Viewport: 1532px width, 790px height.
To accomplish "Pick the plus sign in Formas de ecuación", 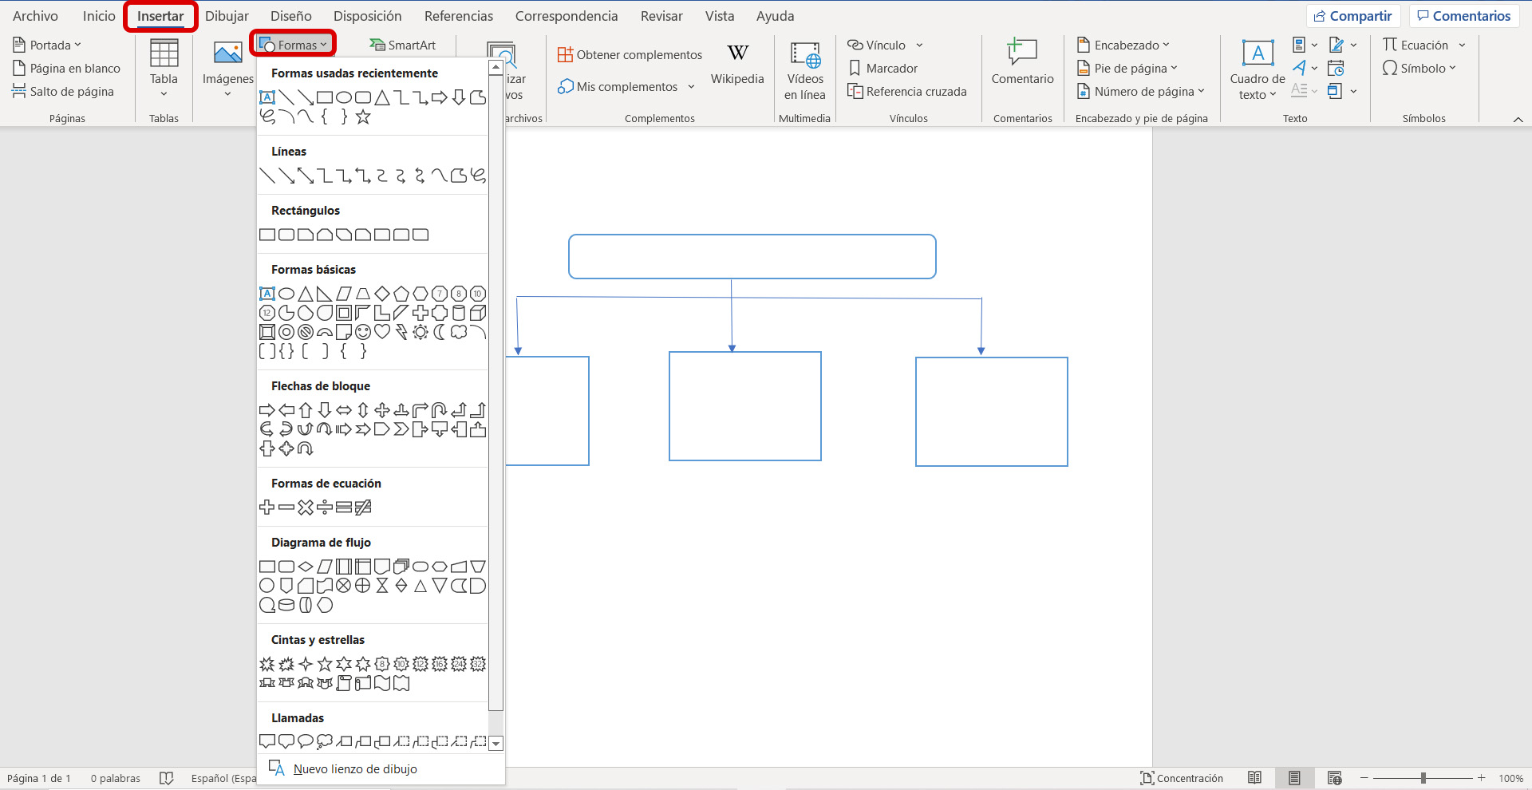I will (267, 508).
